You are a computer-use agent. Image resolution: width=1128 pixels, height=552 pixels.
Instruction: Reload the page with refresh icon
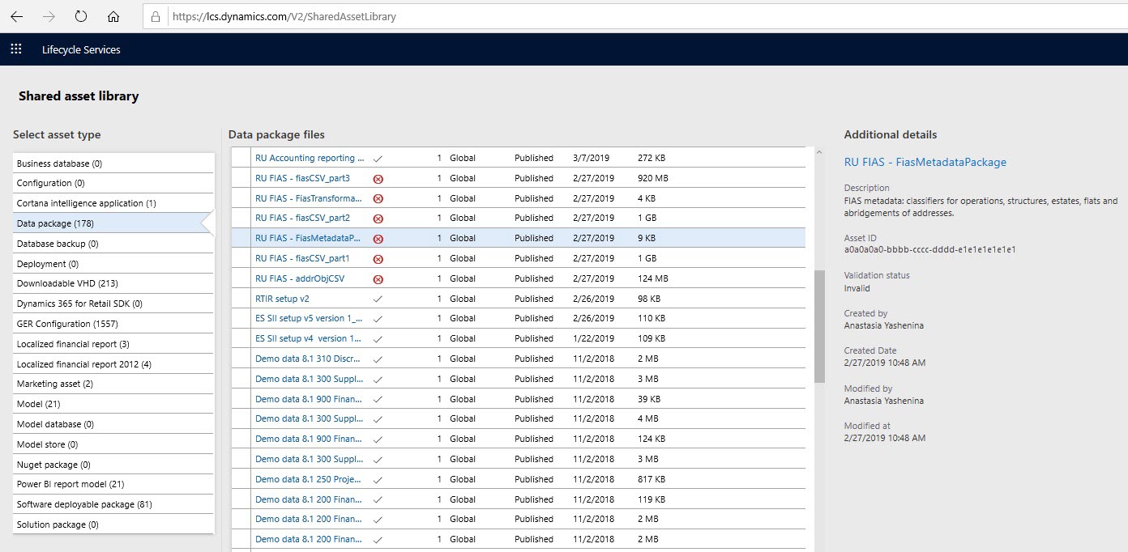coord(81,16)
